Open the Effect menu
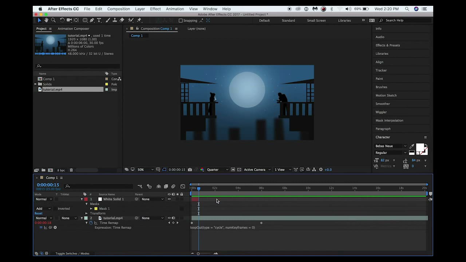Viewport: 466px width, 262px height. [x=155, y=9]
